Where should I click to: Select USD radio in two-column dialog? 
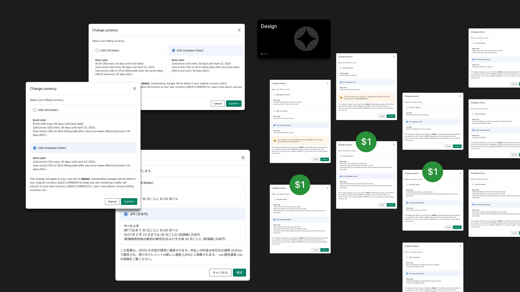97,51
